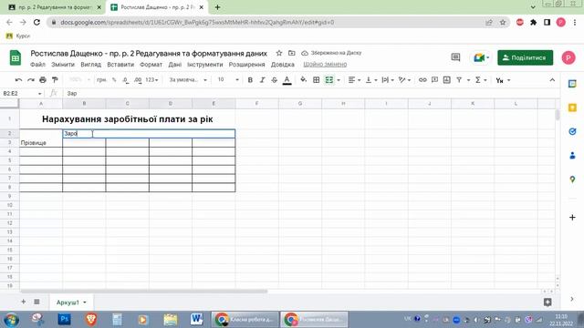Image resolution: width=584 pixels, height=328 pixels.
Task: Open the 123 number format dropdown
Action: 151,80
